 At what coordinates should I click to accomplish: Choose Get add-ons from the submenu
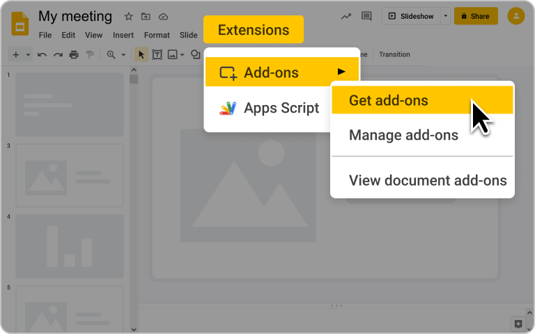tap(389, 101)
